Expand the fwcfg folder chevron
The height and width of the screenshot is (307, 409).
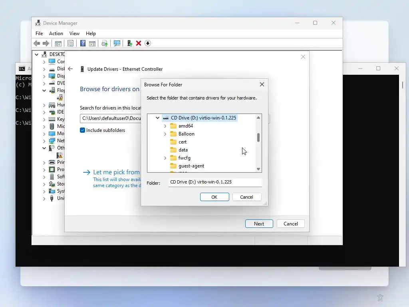pyautogui.click(x=165, y=158)
